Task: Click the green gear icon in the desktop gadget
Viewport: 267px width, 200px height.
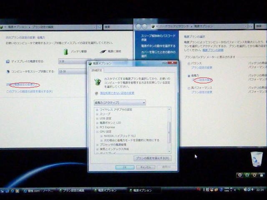Action: [247, 175]
